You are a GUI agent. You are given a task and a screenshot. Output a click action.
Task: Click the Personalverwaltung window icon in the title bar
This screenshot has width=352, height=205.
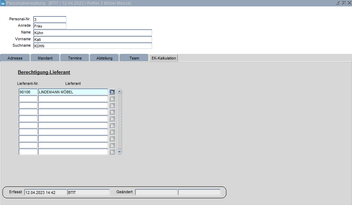[3, 3]
